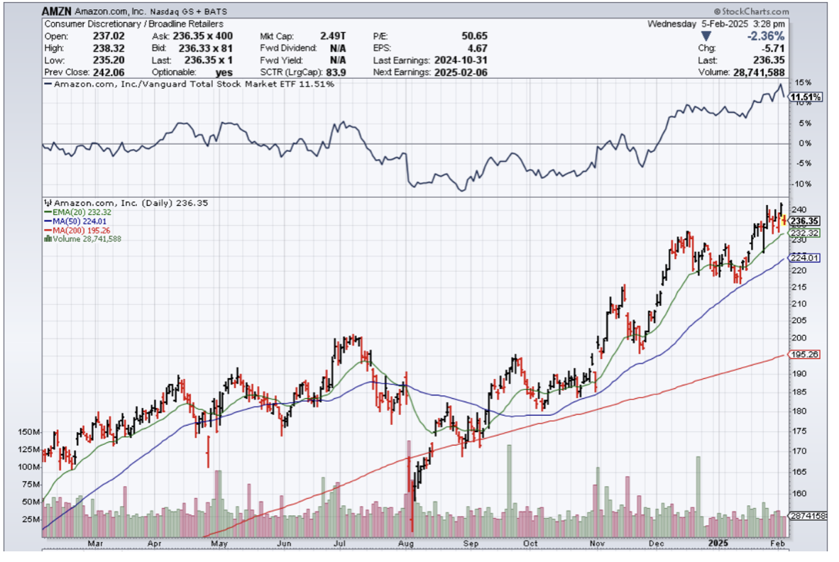Click the Feb label on the time axis
The image size is (839, 562).
point(778,544)
